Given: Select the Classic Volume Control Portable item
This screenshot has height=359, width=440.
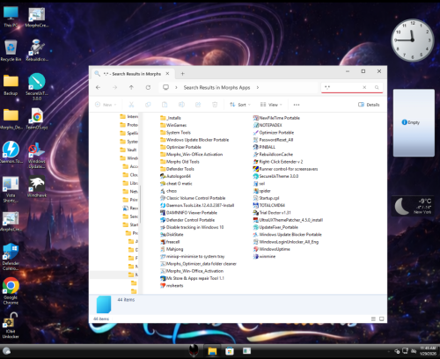Looking at the screenshot, I should point(193,198).
